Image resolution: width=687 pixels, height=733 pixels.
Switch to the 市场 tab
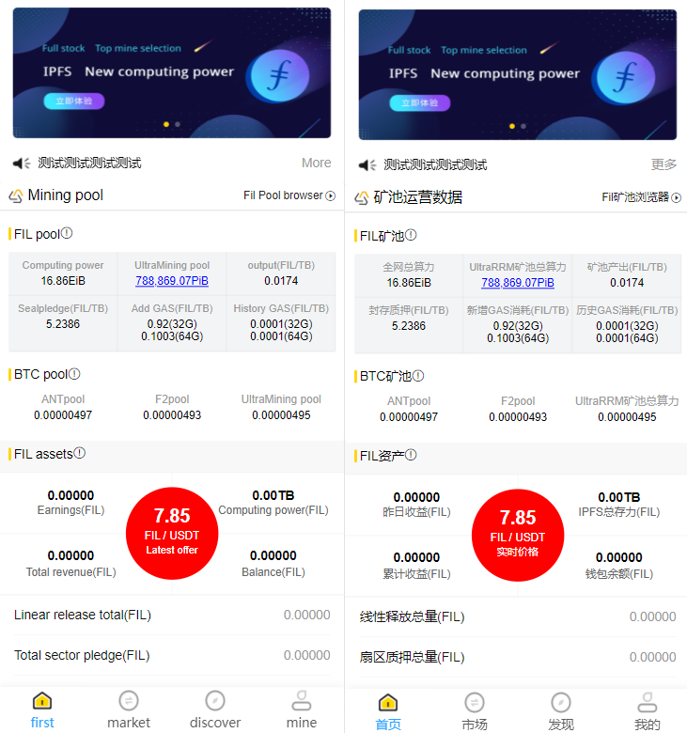[x=475, y=712]
